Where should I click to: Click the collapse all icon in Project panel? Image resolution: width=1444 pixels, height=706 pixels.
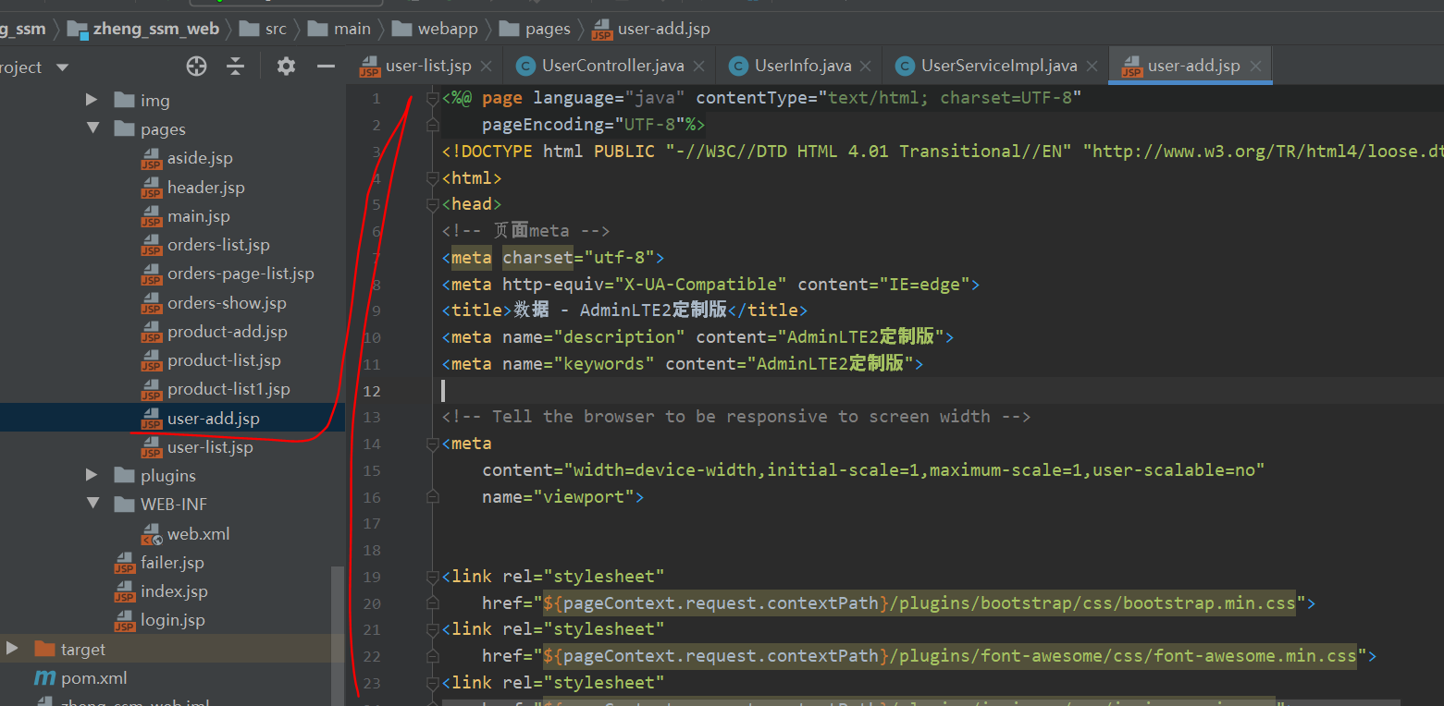pos(236,67)
